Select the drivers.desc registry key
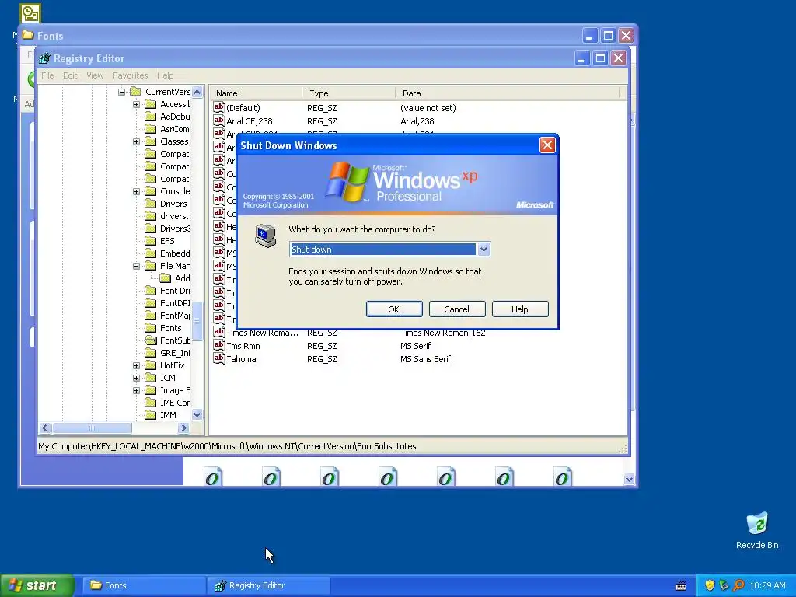 (x=175, y=216)
